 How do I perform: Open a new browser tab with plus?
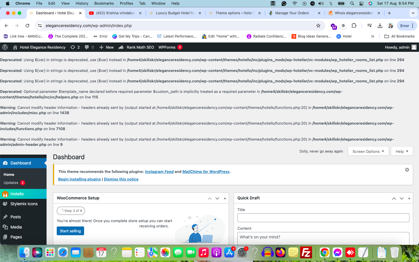(389, 13)
